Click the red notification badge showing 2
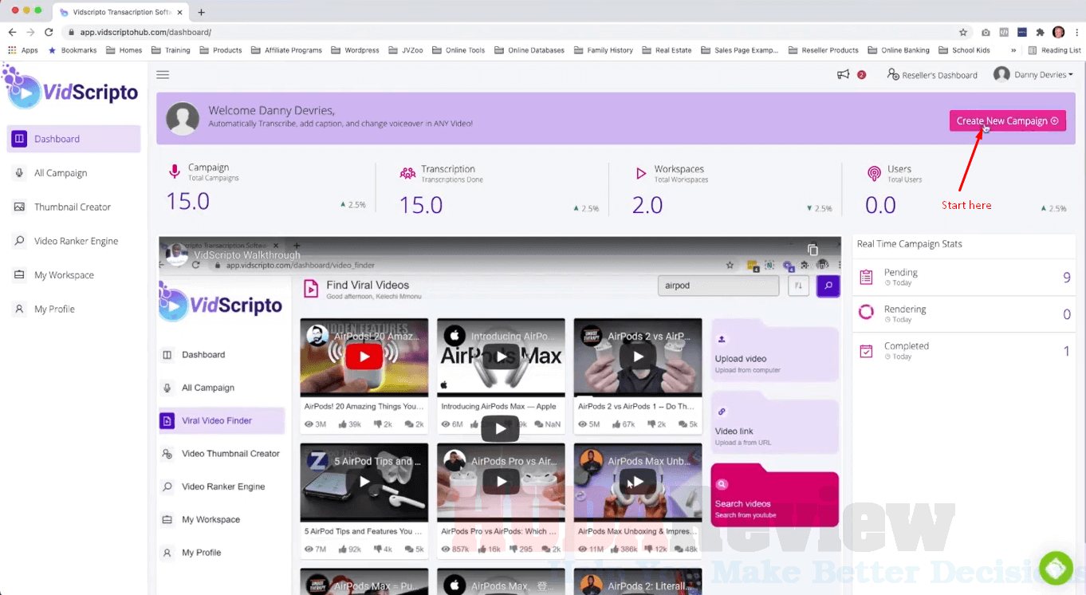 [861, 75]
